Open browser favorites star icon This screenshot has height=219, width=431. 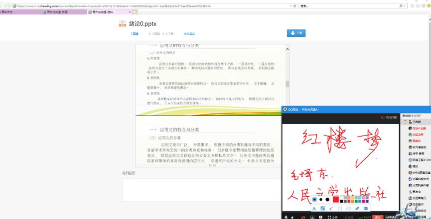point(418,6)
